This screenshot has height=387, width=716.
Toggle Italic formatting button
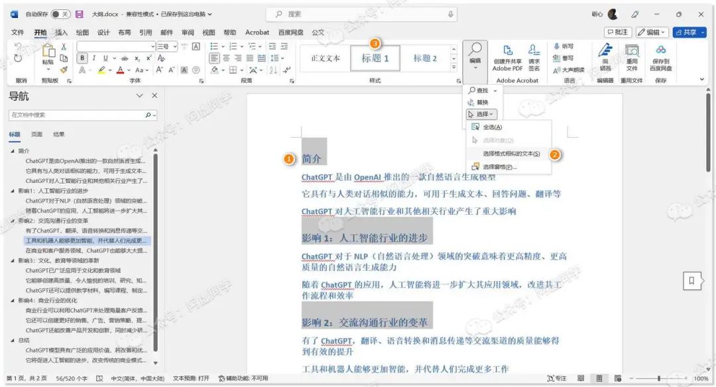tap(94, 58)
